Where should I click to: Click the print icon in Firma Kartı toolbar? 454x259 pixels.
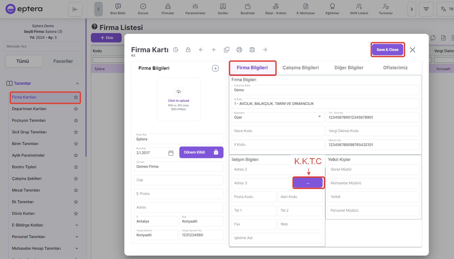(239, 50)
